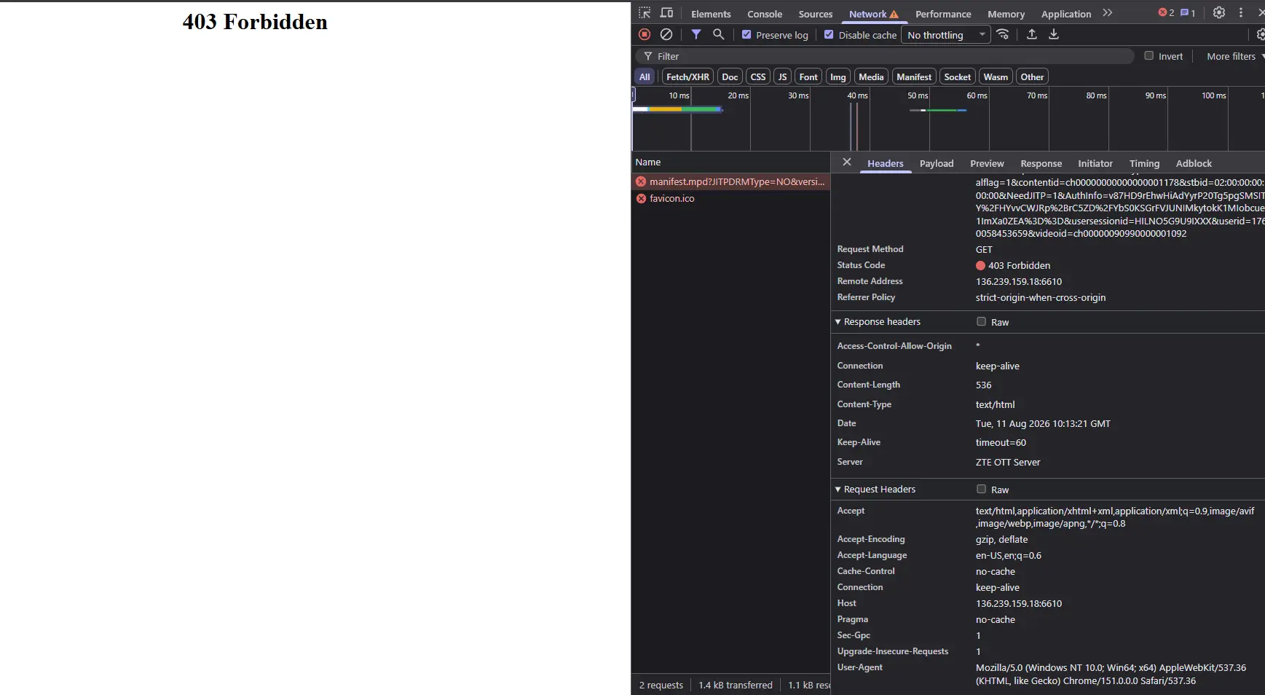Open More filters dropdown
Screen dimensions: 1265x695
pyautogui.click(x=1235, y=56)
